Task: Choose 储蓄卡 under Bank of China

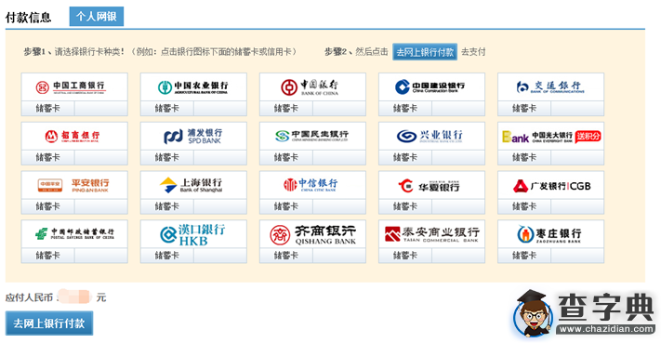Action: 286,109
